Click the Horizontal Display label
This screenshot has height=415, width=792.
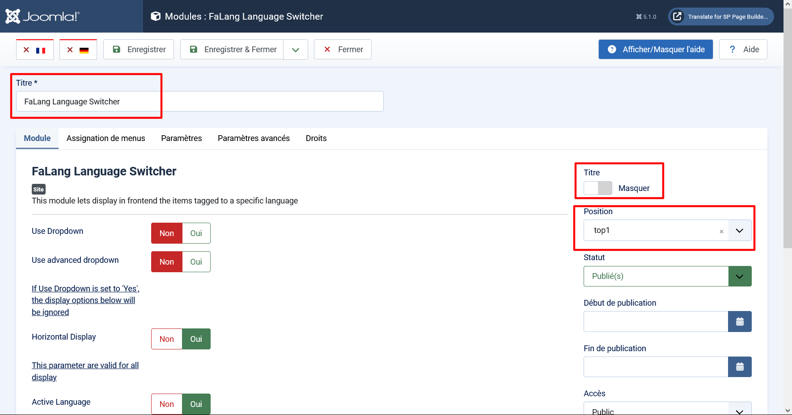click(x=64, y=337)
